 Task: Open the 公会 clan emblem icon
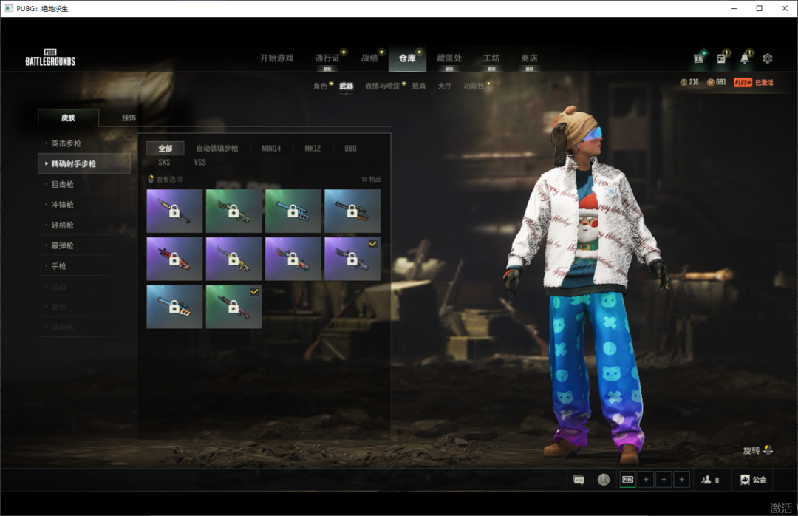745,480
